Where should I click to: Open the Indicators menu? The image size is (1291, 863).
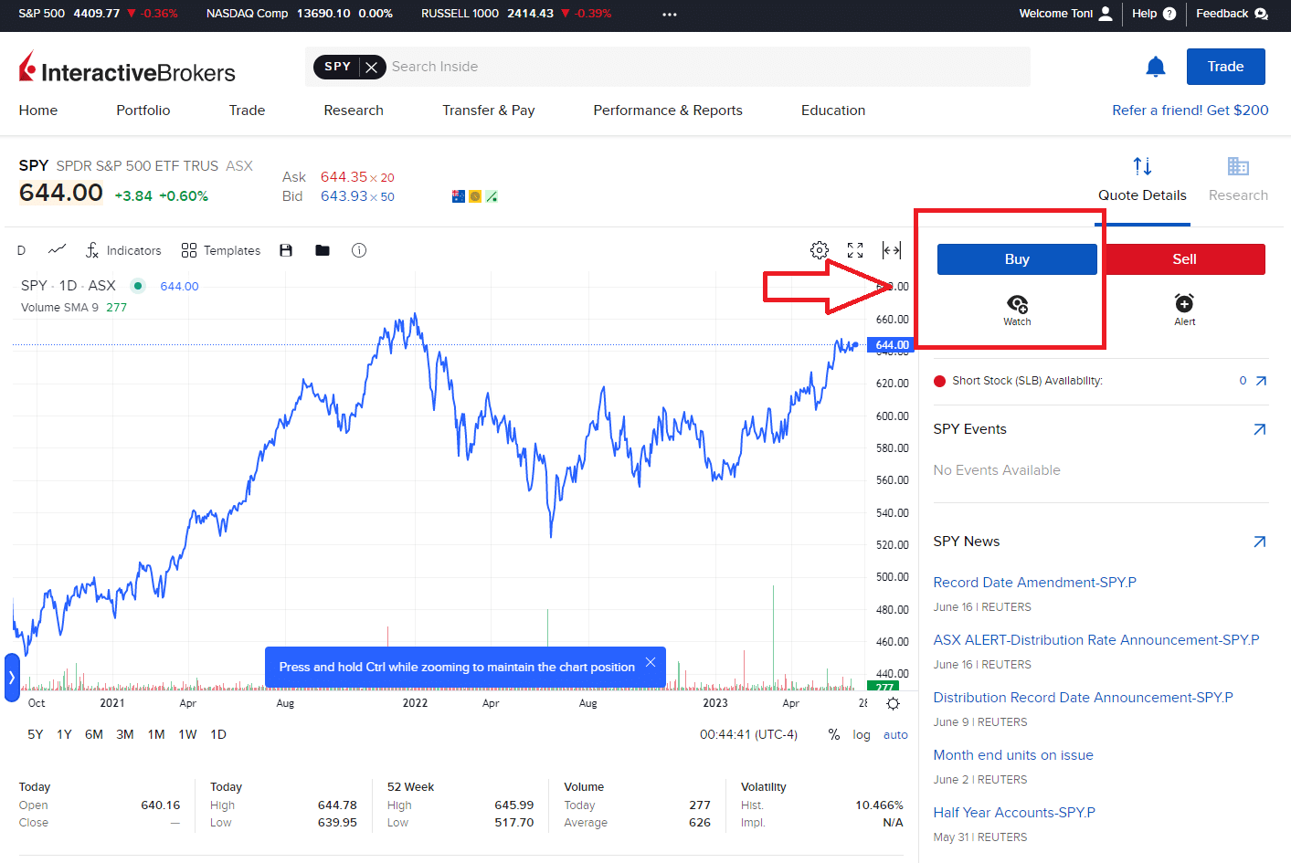tap(123, 250)
